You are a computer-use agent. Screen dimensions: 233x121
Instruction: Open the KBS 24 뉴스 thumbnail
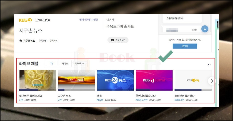115,80
